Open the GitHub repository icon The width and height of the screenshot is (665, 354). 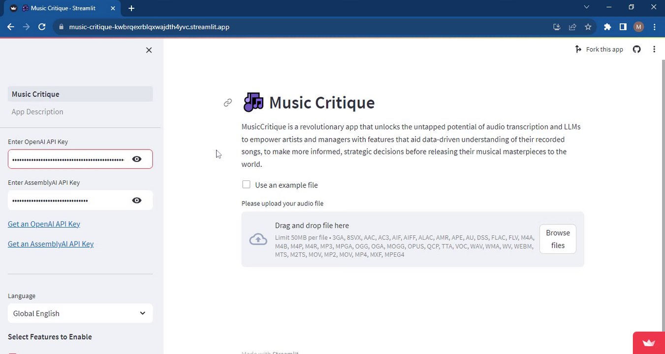(637, 49)
